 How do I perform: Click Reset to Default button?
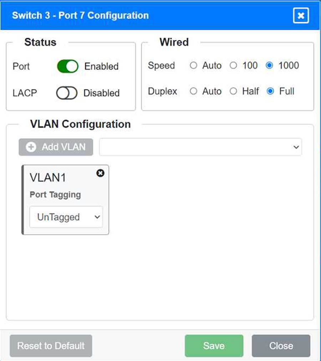pyautogui.click(x=51, y=346)
